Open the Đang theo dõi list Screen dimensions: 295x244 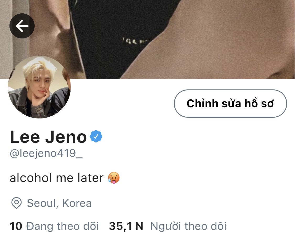click(62, 226)
